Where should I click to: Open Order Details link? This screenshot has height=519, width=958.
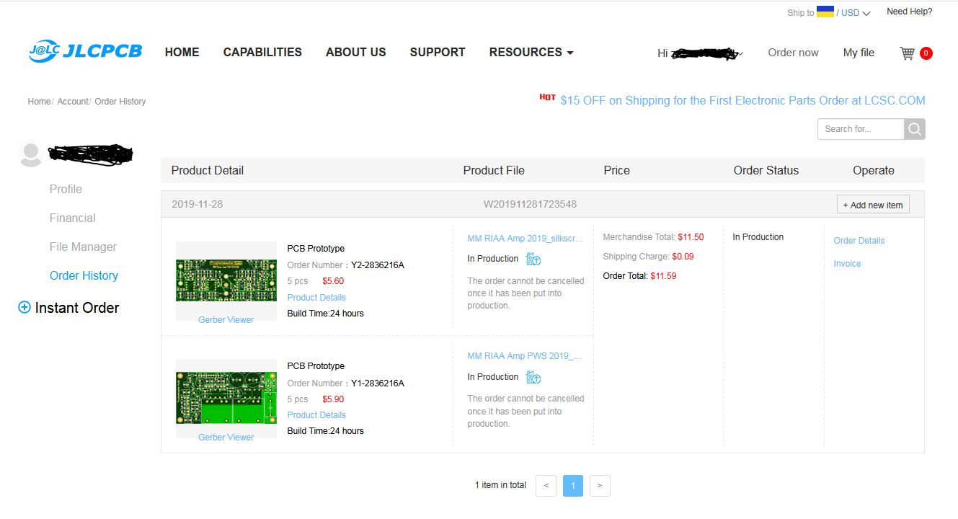(x=859, y=241)
